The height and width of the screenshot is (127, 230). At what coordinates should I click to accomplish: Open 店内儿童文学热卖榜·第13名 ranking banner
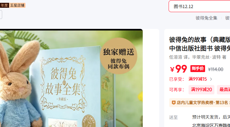click(x=199, y=102)
